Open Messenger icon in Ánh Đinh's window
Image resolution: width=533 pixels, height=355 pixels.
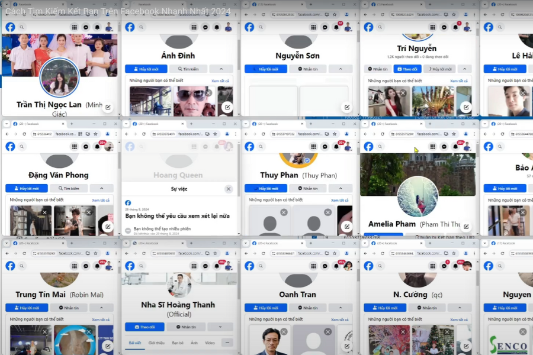pos(206,27)
